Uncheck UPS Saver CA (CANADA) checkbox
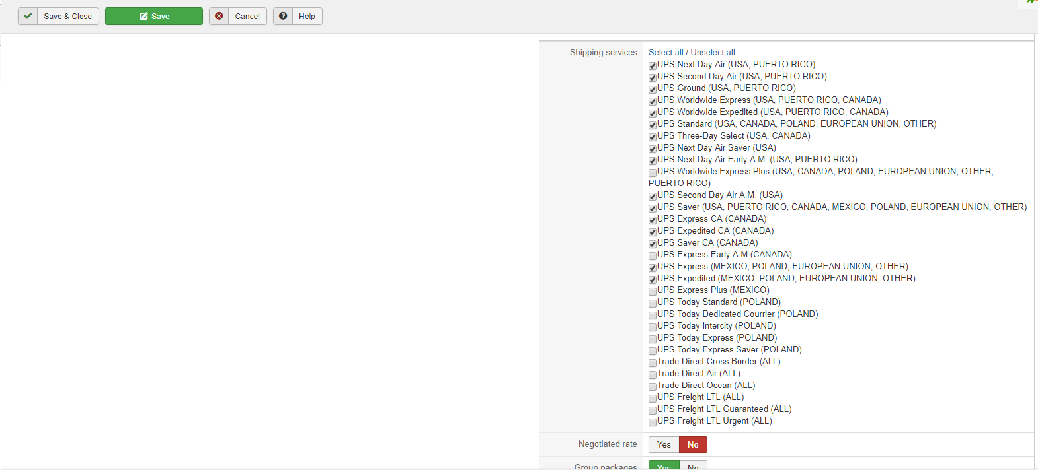This screenshot has height=470, width=1038. coord(653,244)
